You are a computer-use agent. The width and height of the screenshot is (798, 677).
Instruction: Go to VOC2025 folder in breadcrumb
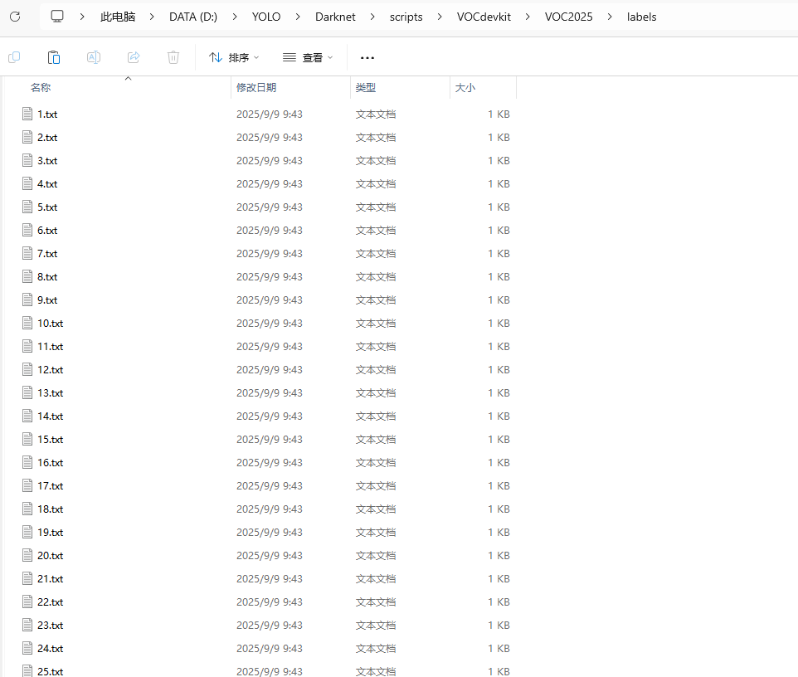[568, 17]
